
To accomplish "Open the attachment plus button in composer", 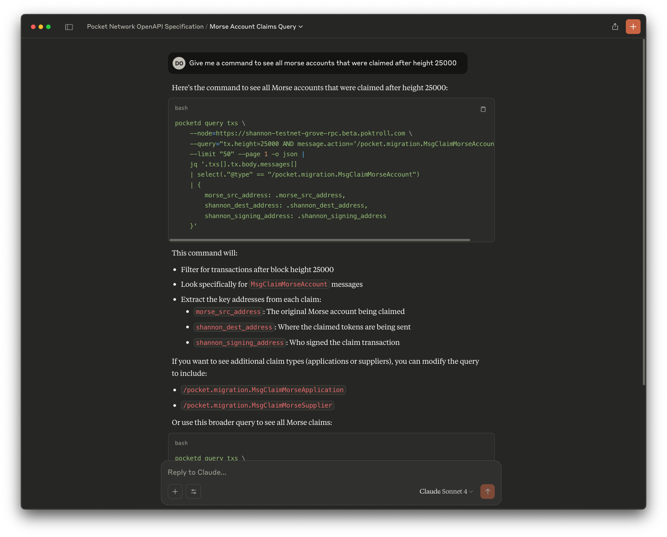I will pyautogui.click(x=175, y=491).
